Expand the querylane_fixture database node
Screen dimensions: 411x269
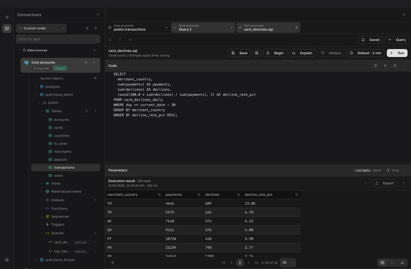(x=36, y=260)
